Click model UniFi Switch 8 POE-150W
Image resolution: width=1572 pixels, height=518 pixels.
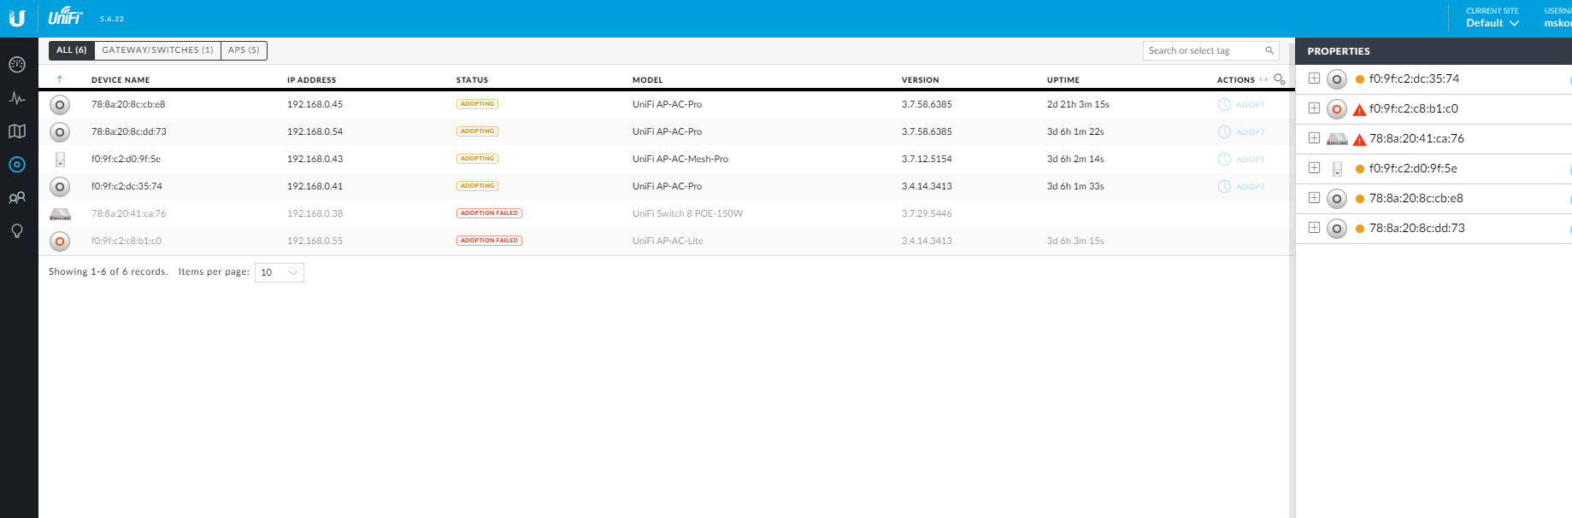pyautogui.click(x=687, y=213)
